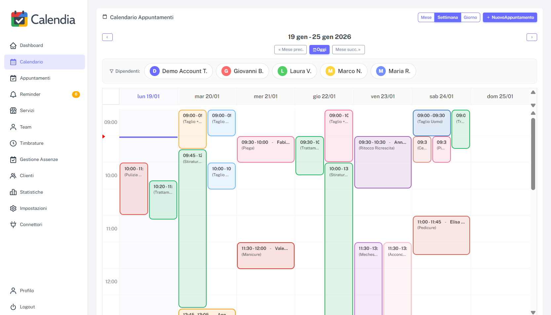This screenshot has width=551, height=315.
Task: Toggle the Giovanni B. employee filter
Action: pyautogui.click(x=242, y=71)
